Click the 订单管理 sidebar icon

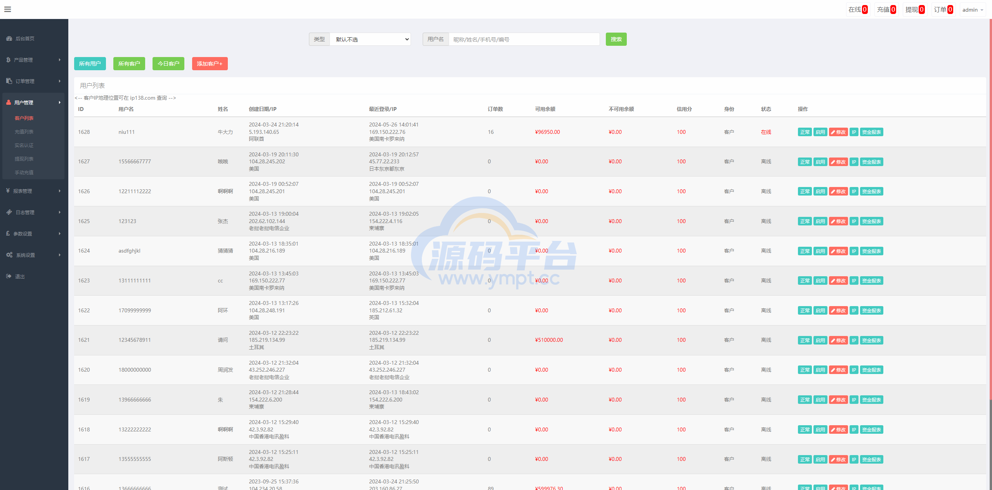pyautogui.click(x=9, y=81)
